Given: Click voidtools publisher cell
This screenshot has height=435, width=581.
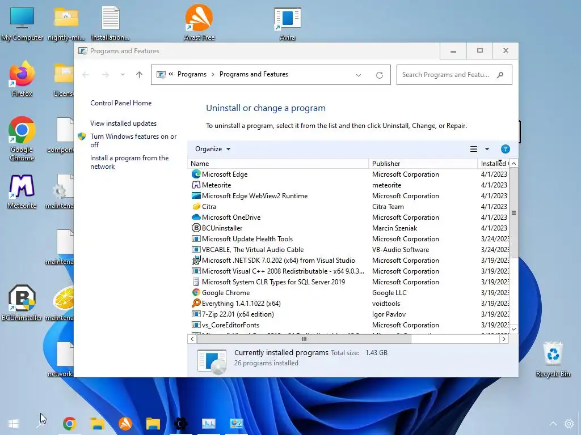Looking at the screenshot, I should tap(386, 304).
